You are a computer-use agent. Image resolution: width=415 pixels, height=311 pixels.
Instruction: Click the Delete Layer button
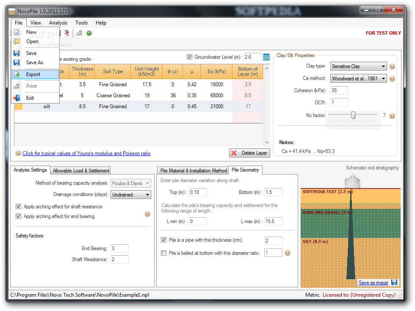[x=249, y=153]
